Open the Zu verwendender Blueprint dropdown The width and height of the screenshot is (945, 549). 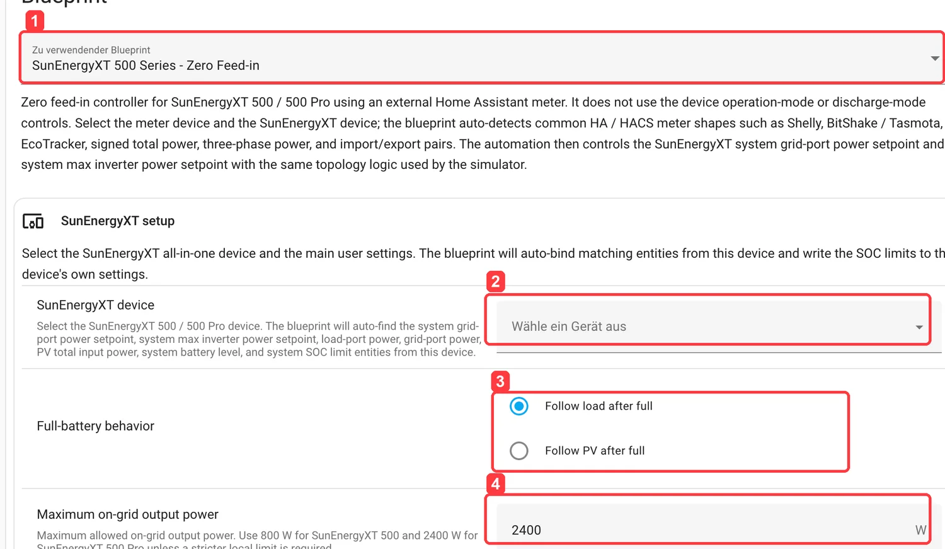[x=482, y=58]
